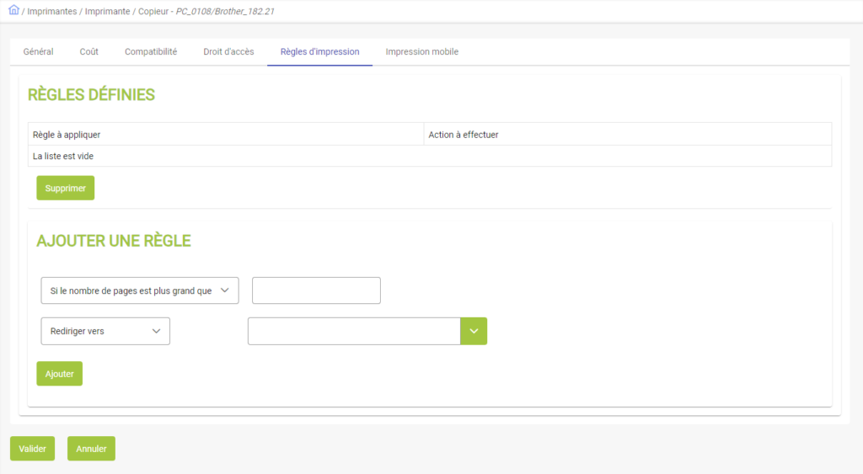
Task: Cancel changes with the Annuler button
Action: click(x=91, y=449)
